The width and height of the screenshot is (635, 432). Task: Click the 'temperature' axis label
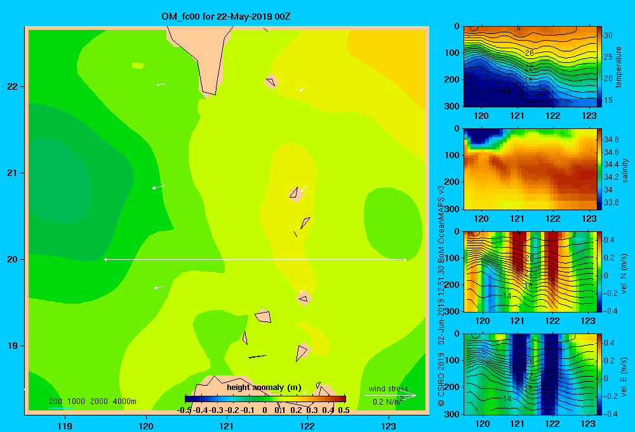pos(618,67)
